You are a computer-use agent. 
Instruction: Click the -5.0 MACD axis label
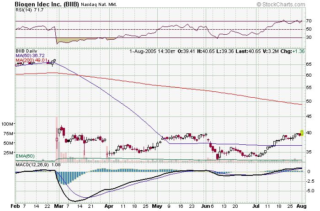309,191
